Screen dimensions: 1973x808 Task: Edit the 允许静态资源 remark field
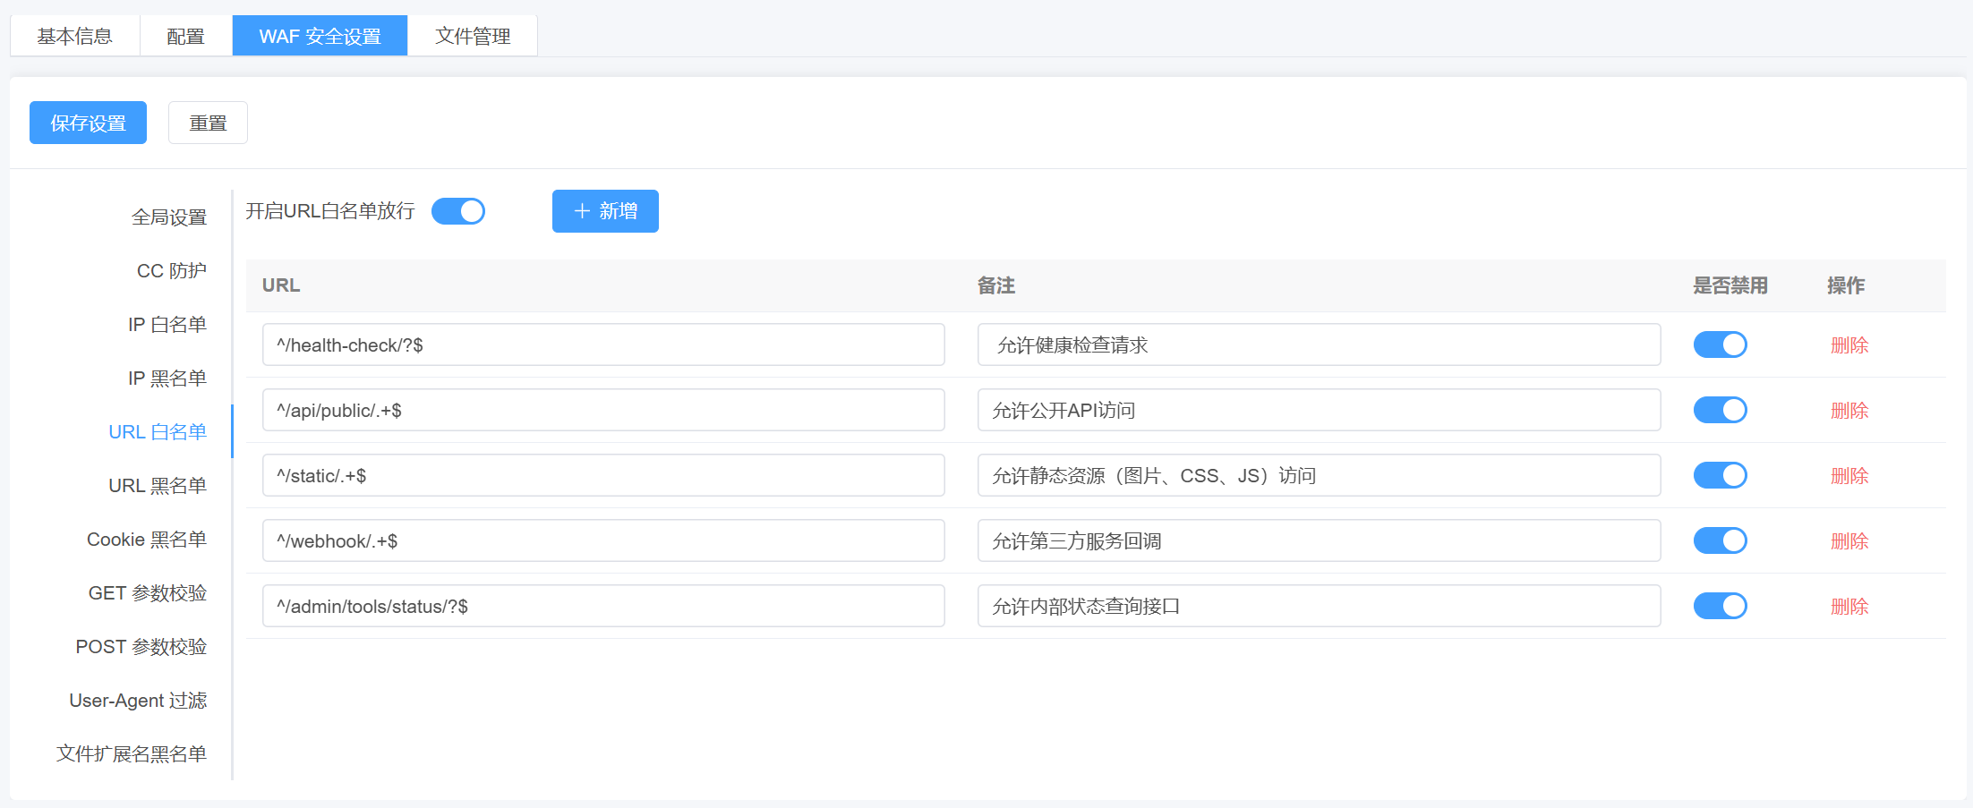[1319, 475]
